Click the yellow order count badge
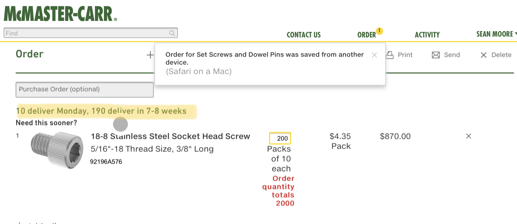 coord(379,31)
